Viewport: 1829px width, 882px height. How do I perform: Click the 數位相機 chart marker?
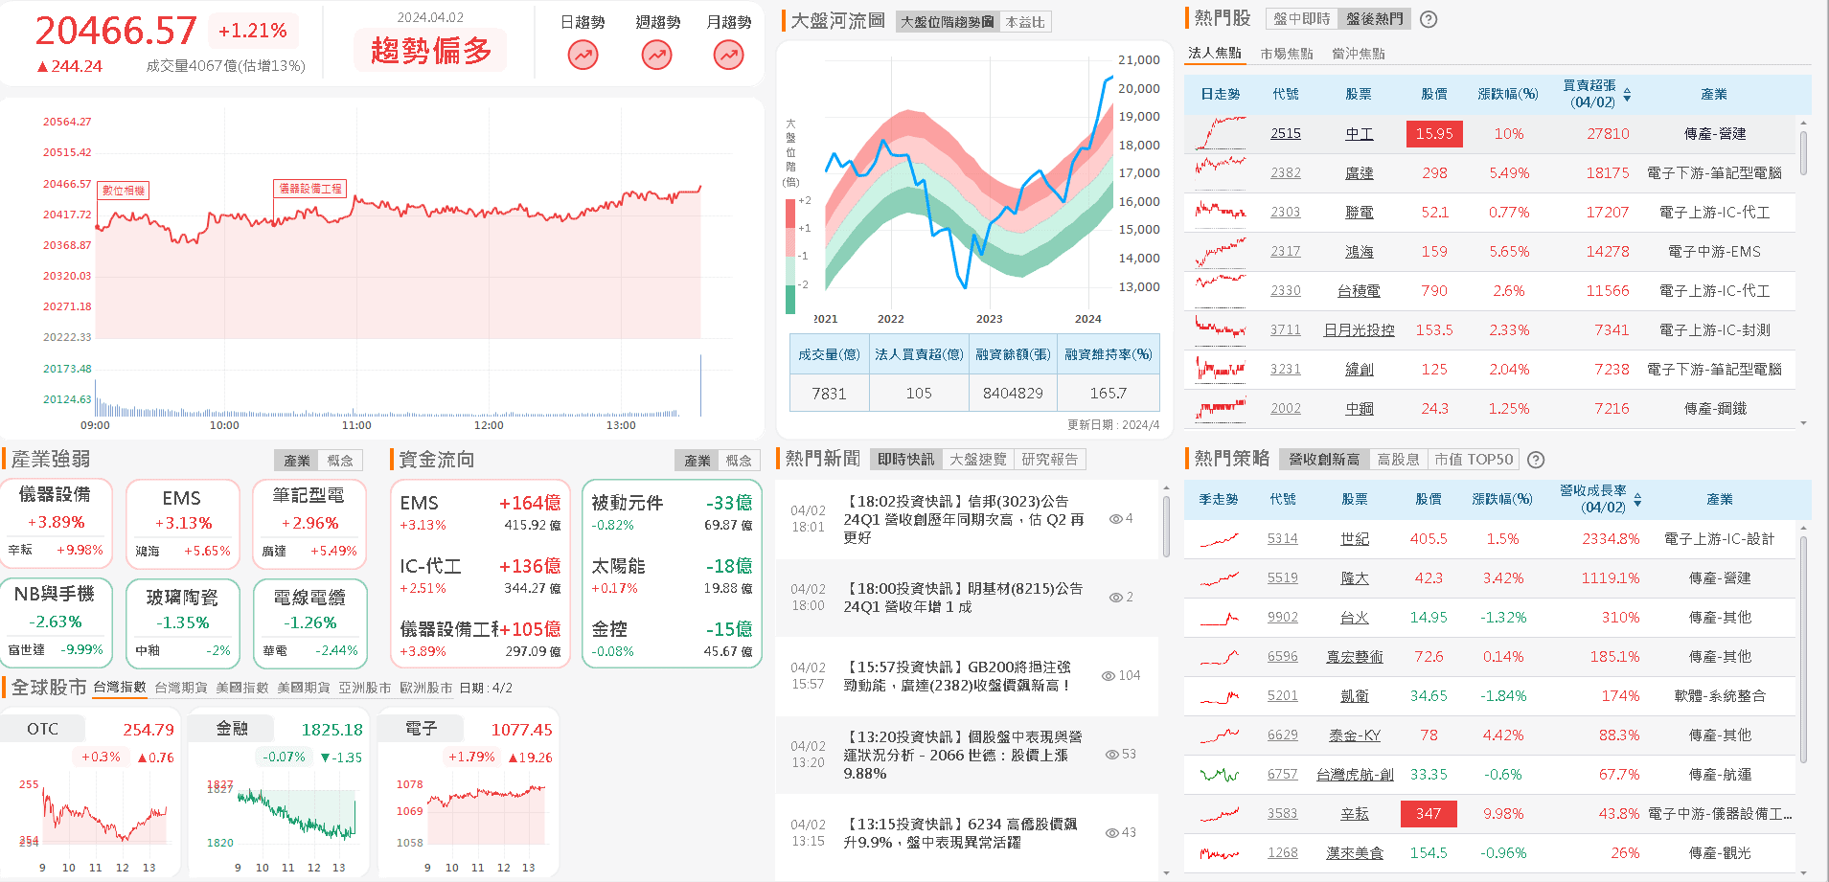click(124, 191)
